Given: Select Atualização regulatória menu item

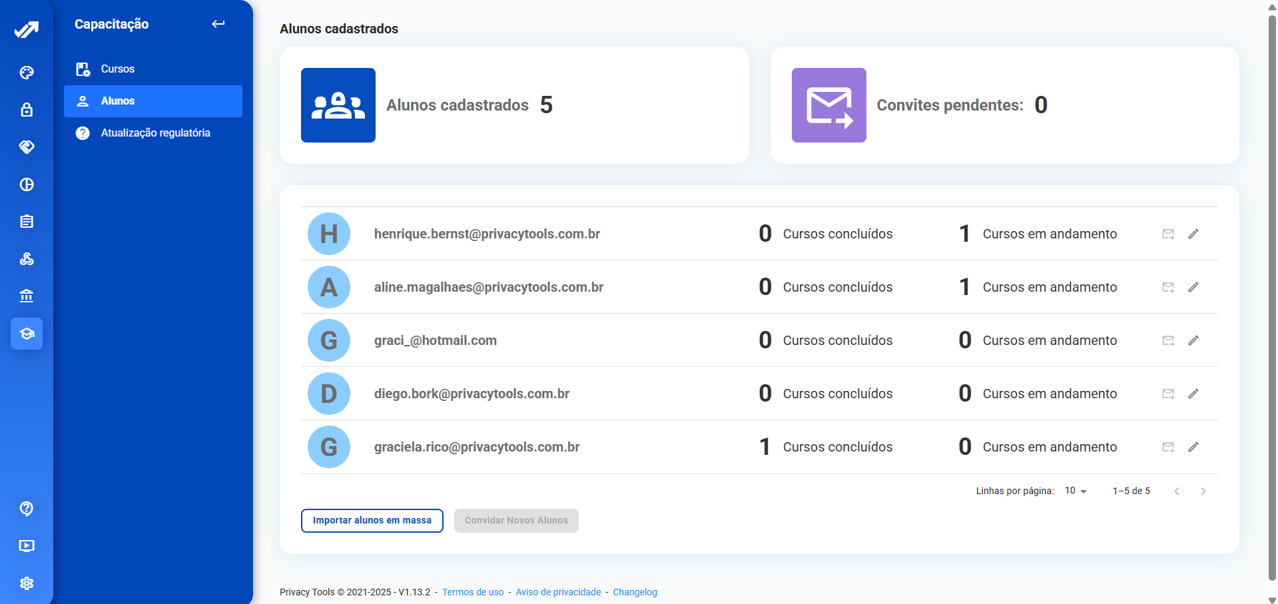Looking at the screenshot, I should point(155,133).
